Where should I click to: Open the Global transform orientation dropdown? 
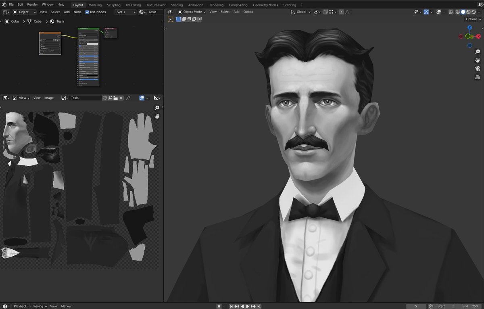(x=301, y=12)
